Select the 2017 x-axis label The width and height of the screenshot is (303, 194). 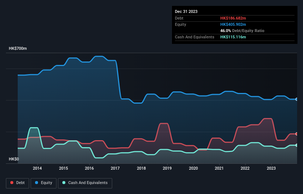(115, 168)
